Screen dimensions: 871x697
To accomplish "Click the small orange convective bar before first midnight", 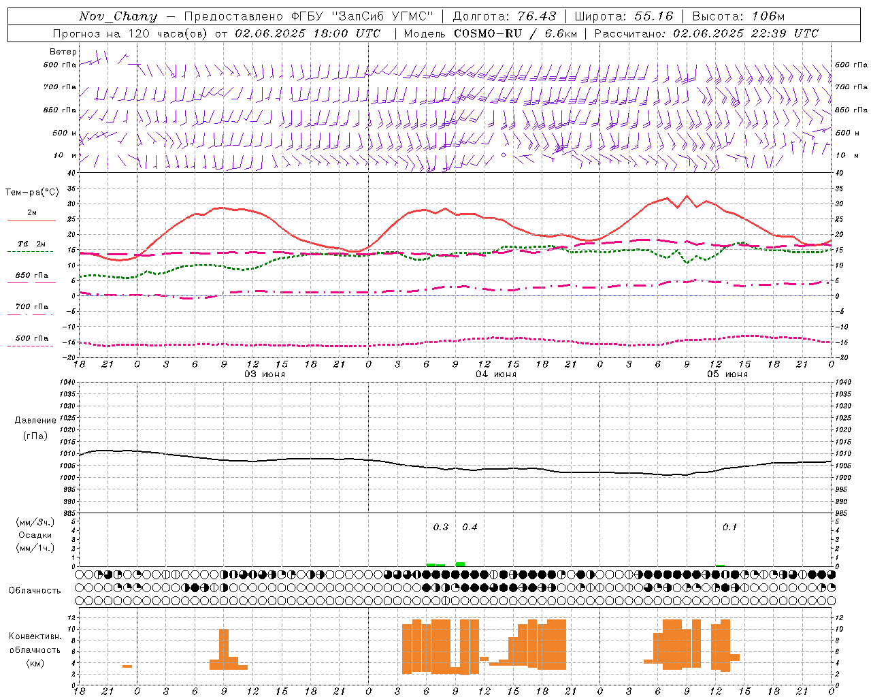I will [127, 666].
